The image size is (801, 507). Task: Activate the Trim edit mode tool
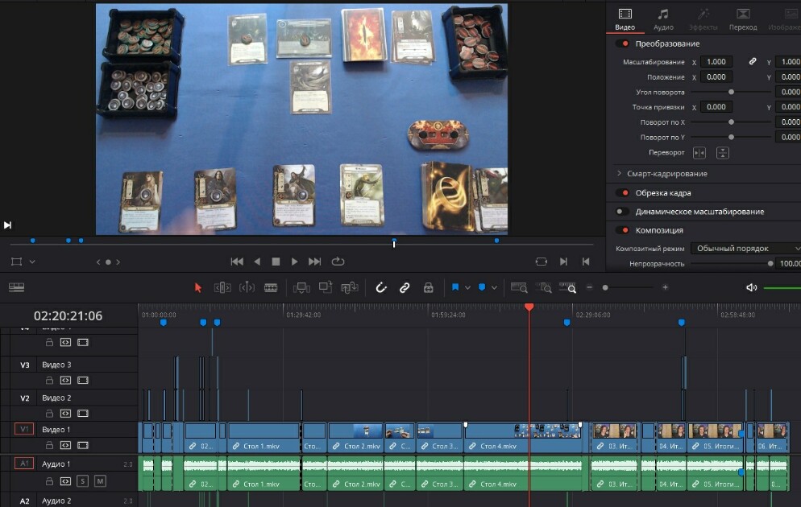222,287
